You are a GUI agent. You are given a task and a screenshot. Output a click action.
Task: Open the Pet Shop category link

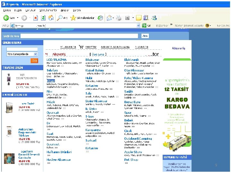(131, 160)
